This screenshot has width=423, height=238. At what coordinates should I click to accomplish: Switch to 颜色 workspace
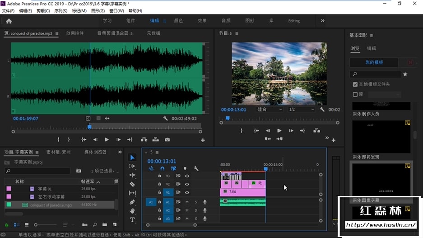click(x=178, y=20)
